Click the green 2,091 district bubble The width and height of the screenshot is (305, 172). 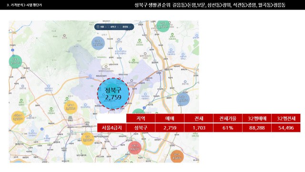[15, 62]
